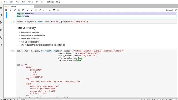Viewport: 178px width, 100px height.
Task: Click the clock icon in the notebook toolbar
Action: click(54, 10)
